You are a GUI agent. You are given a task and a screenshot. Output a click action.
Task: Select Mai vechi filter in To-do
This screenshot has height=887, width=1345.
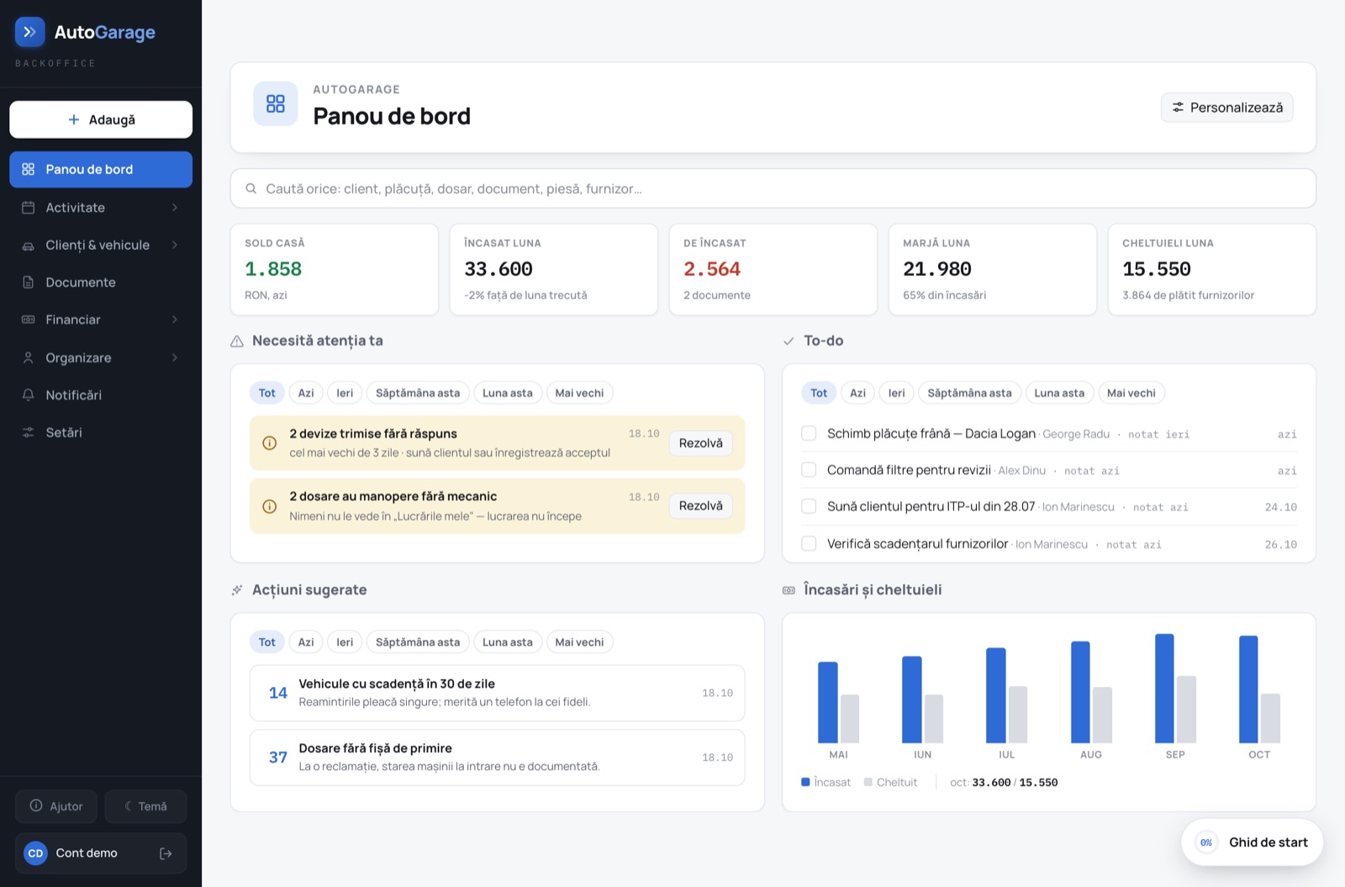click(x=1131, y=393)
